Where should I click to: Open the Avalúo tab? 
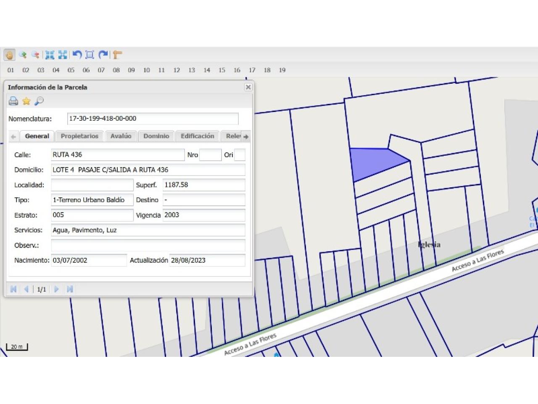(121, 136)
